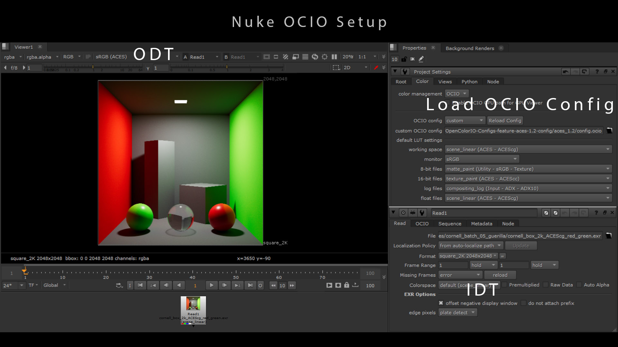Expand the 8-bit files colorspace dropdown
The image size is (618, 347).
528,169
